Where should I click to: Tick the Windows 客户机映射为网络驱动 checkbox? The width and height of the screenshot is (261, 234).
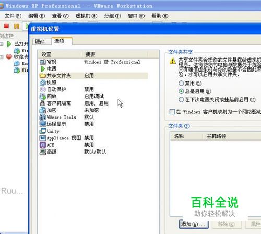(x=172, y=112)
